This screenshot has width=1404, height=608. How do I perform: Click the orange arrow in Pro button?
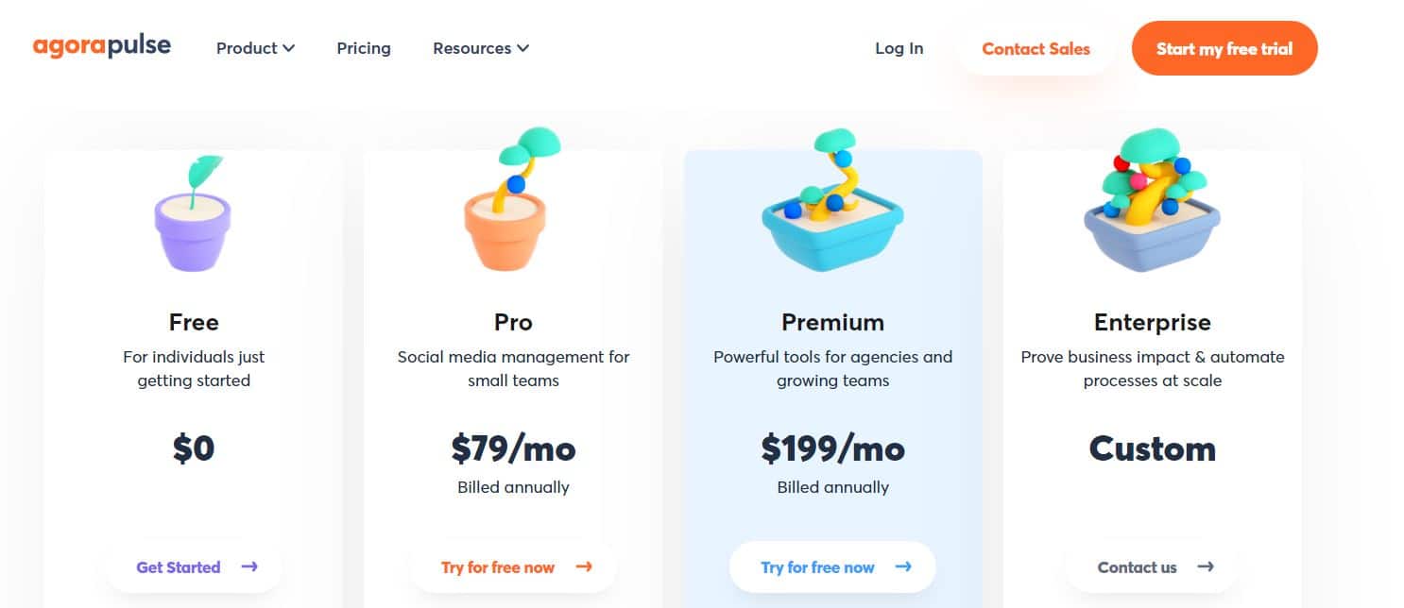point(584,567)
